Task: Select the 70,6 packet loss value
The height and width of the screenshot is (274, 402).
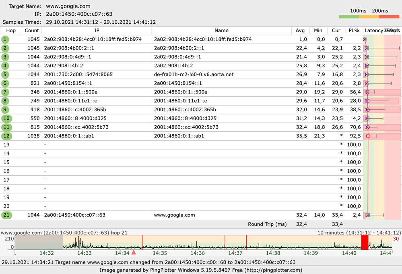Action: point(355,127)
